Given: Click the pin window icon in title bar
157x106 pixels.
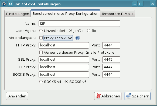Looking at the screenshot, I should point(10,4).
